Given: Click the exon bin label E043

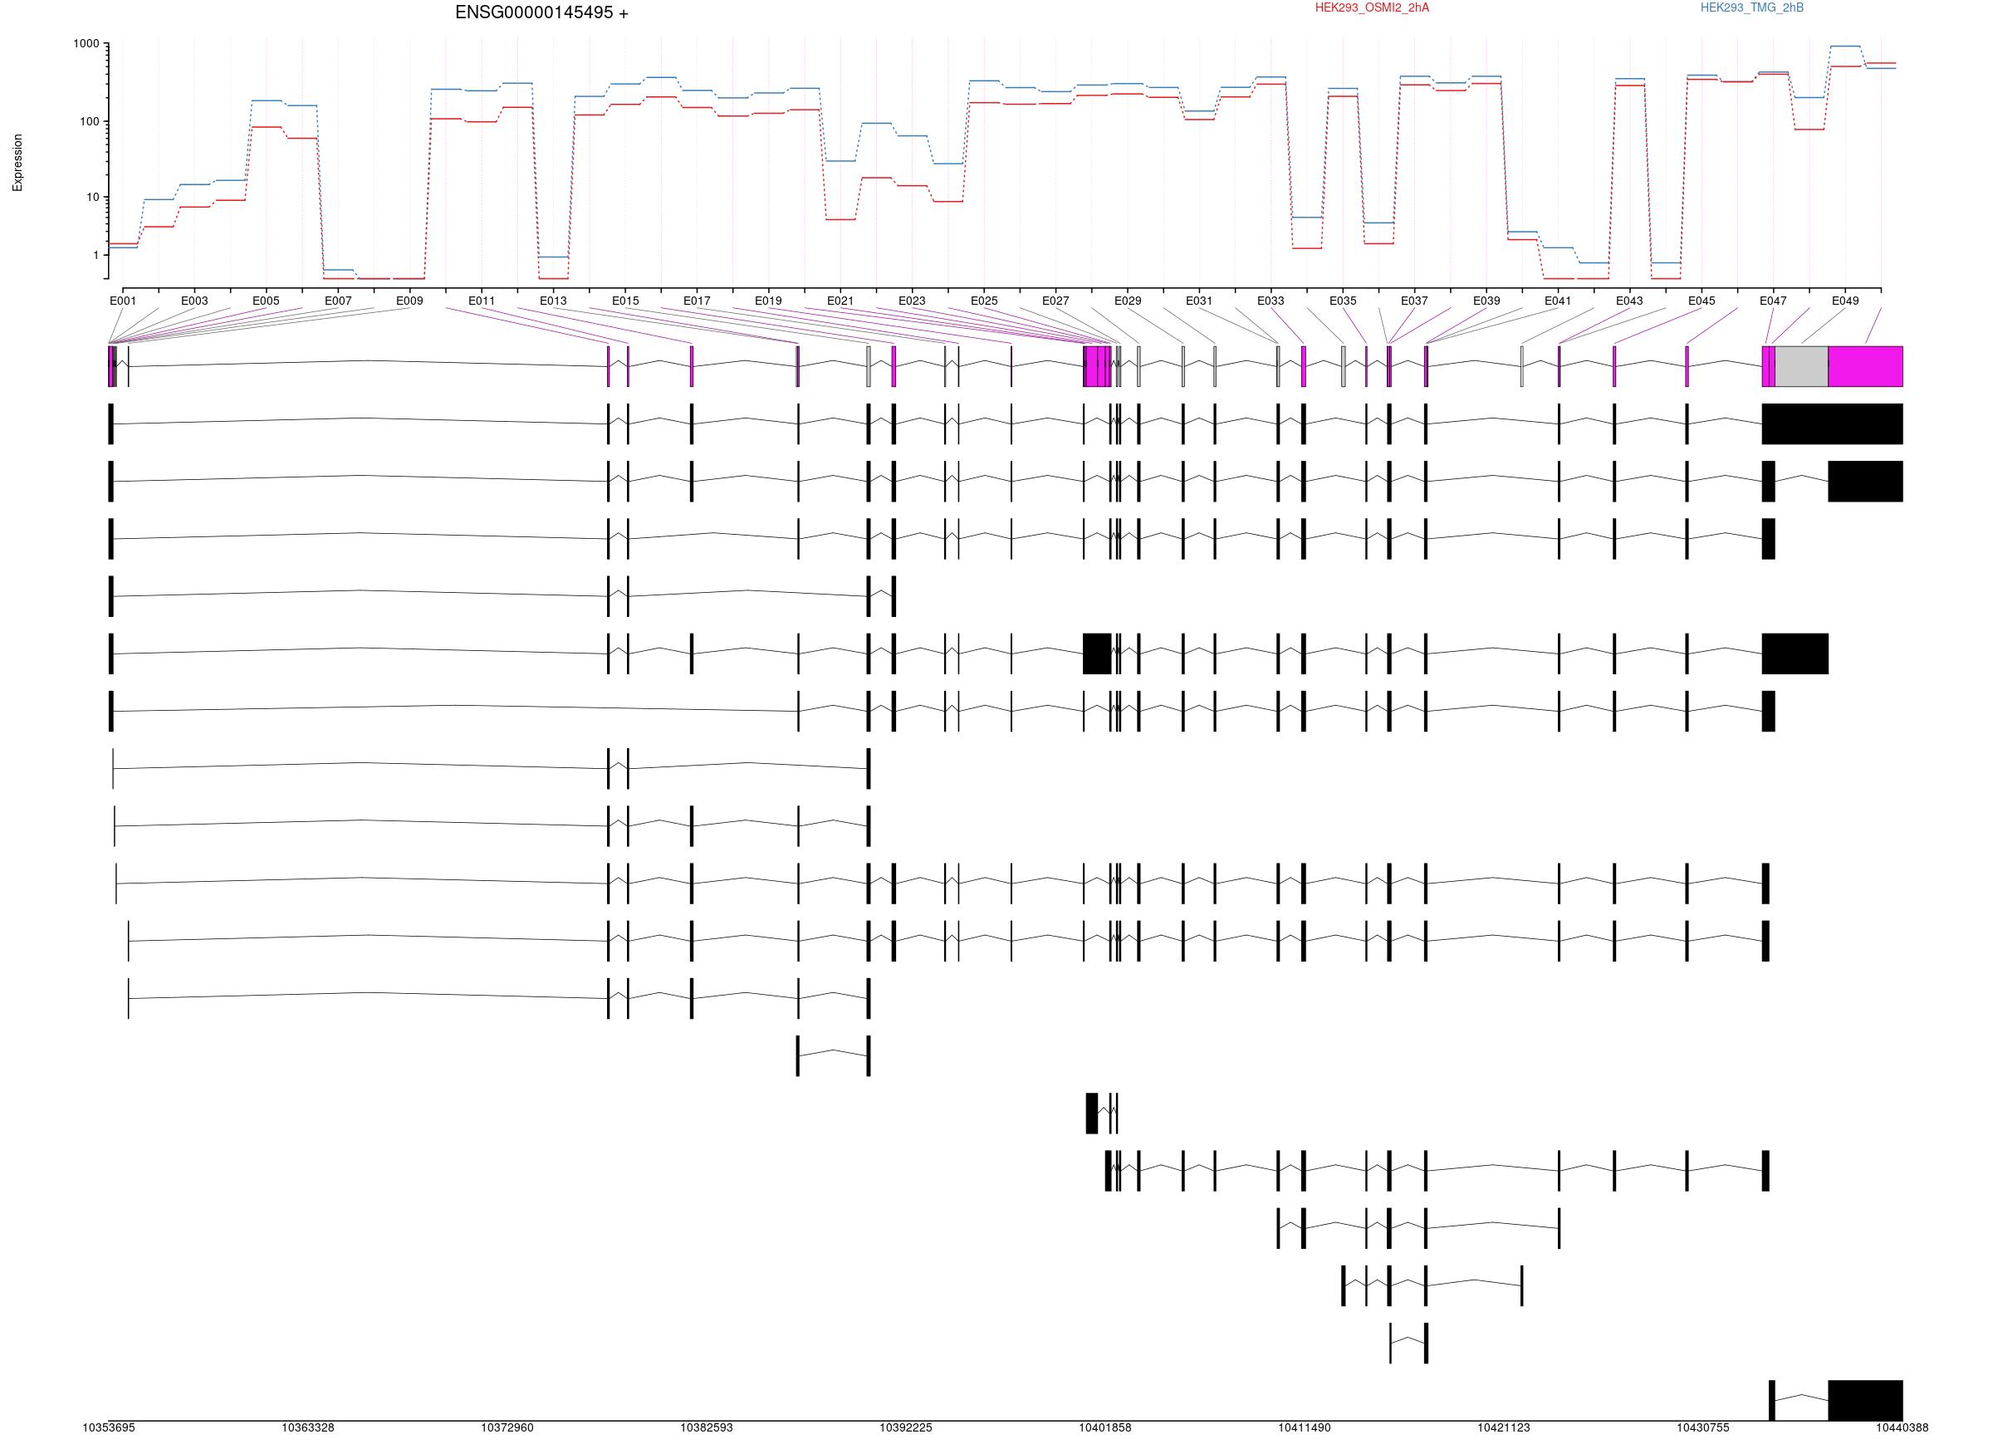Looking at the screenshot, I should click(x=1629, y=301).
